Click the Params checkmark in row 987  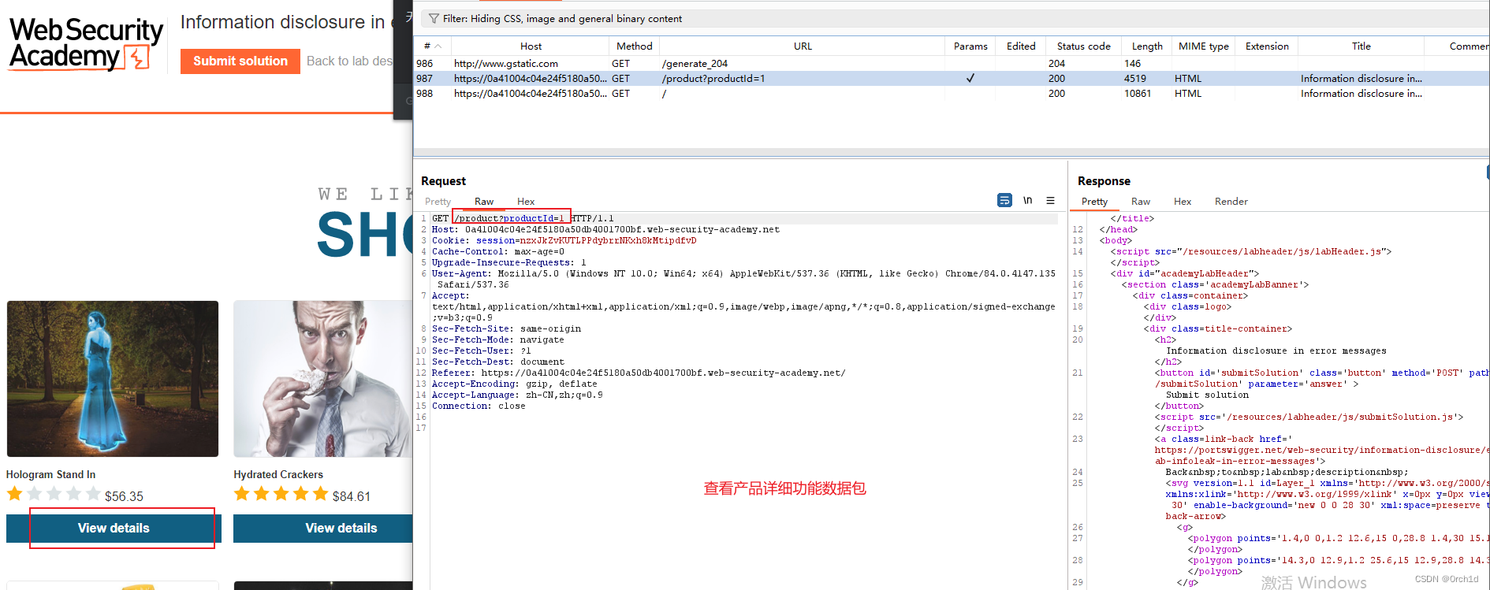pyautogui.click(x=970, y=79)
